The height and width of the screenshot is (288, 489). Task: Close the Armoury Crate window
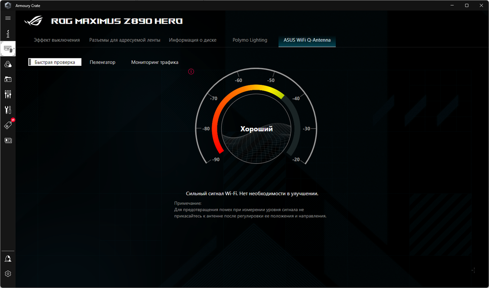pyautogui.click(x=481, y=5)
